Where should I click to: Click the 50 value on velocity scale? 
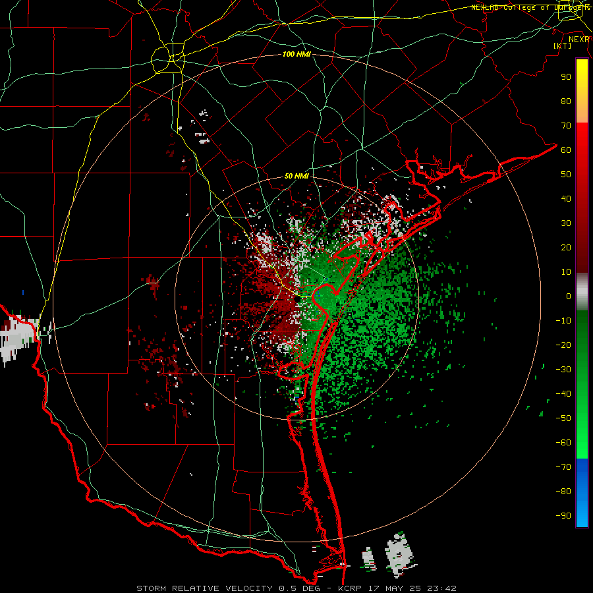click(566, 175)
